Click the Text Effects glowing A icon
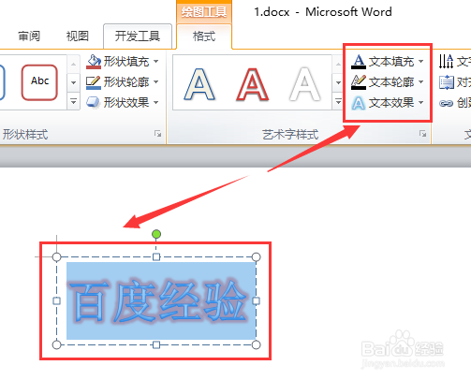The width and height of the screenshot is (471, 380). (x=359, y=103)
